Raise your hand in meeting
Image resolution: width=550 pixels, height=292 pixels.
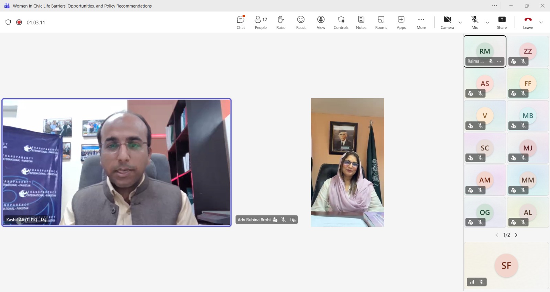(x=281, y=22)
